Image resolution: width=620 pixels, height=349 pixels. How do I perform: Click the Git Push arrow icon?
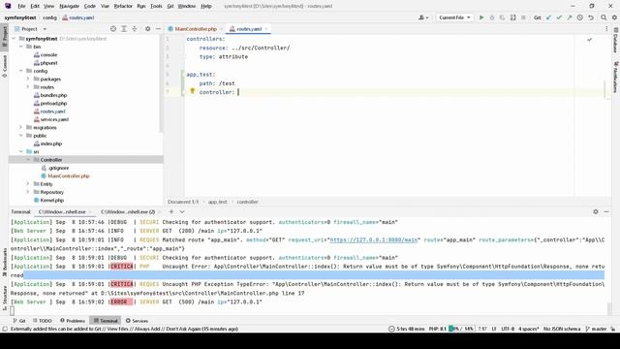tap(570, 17)
